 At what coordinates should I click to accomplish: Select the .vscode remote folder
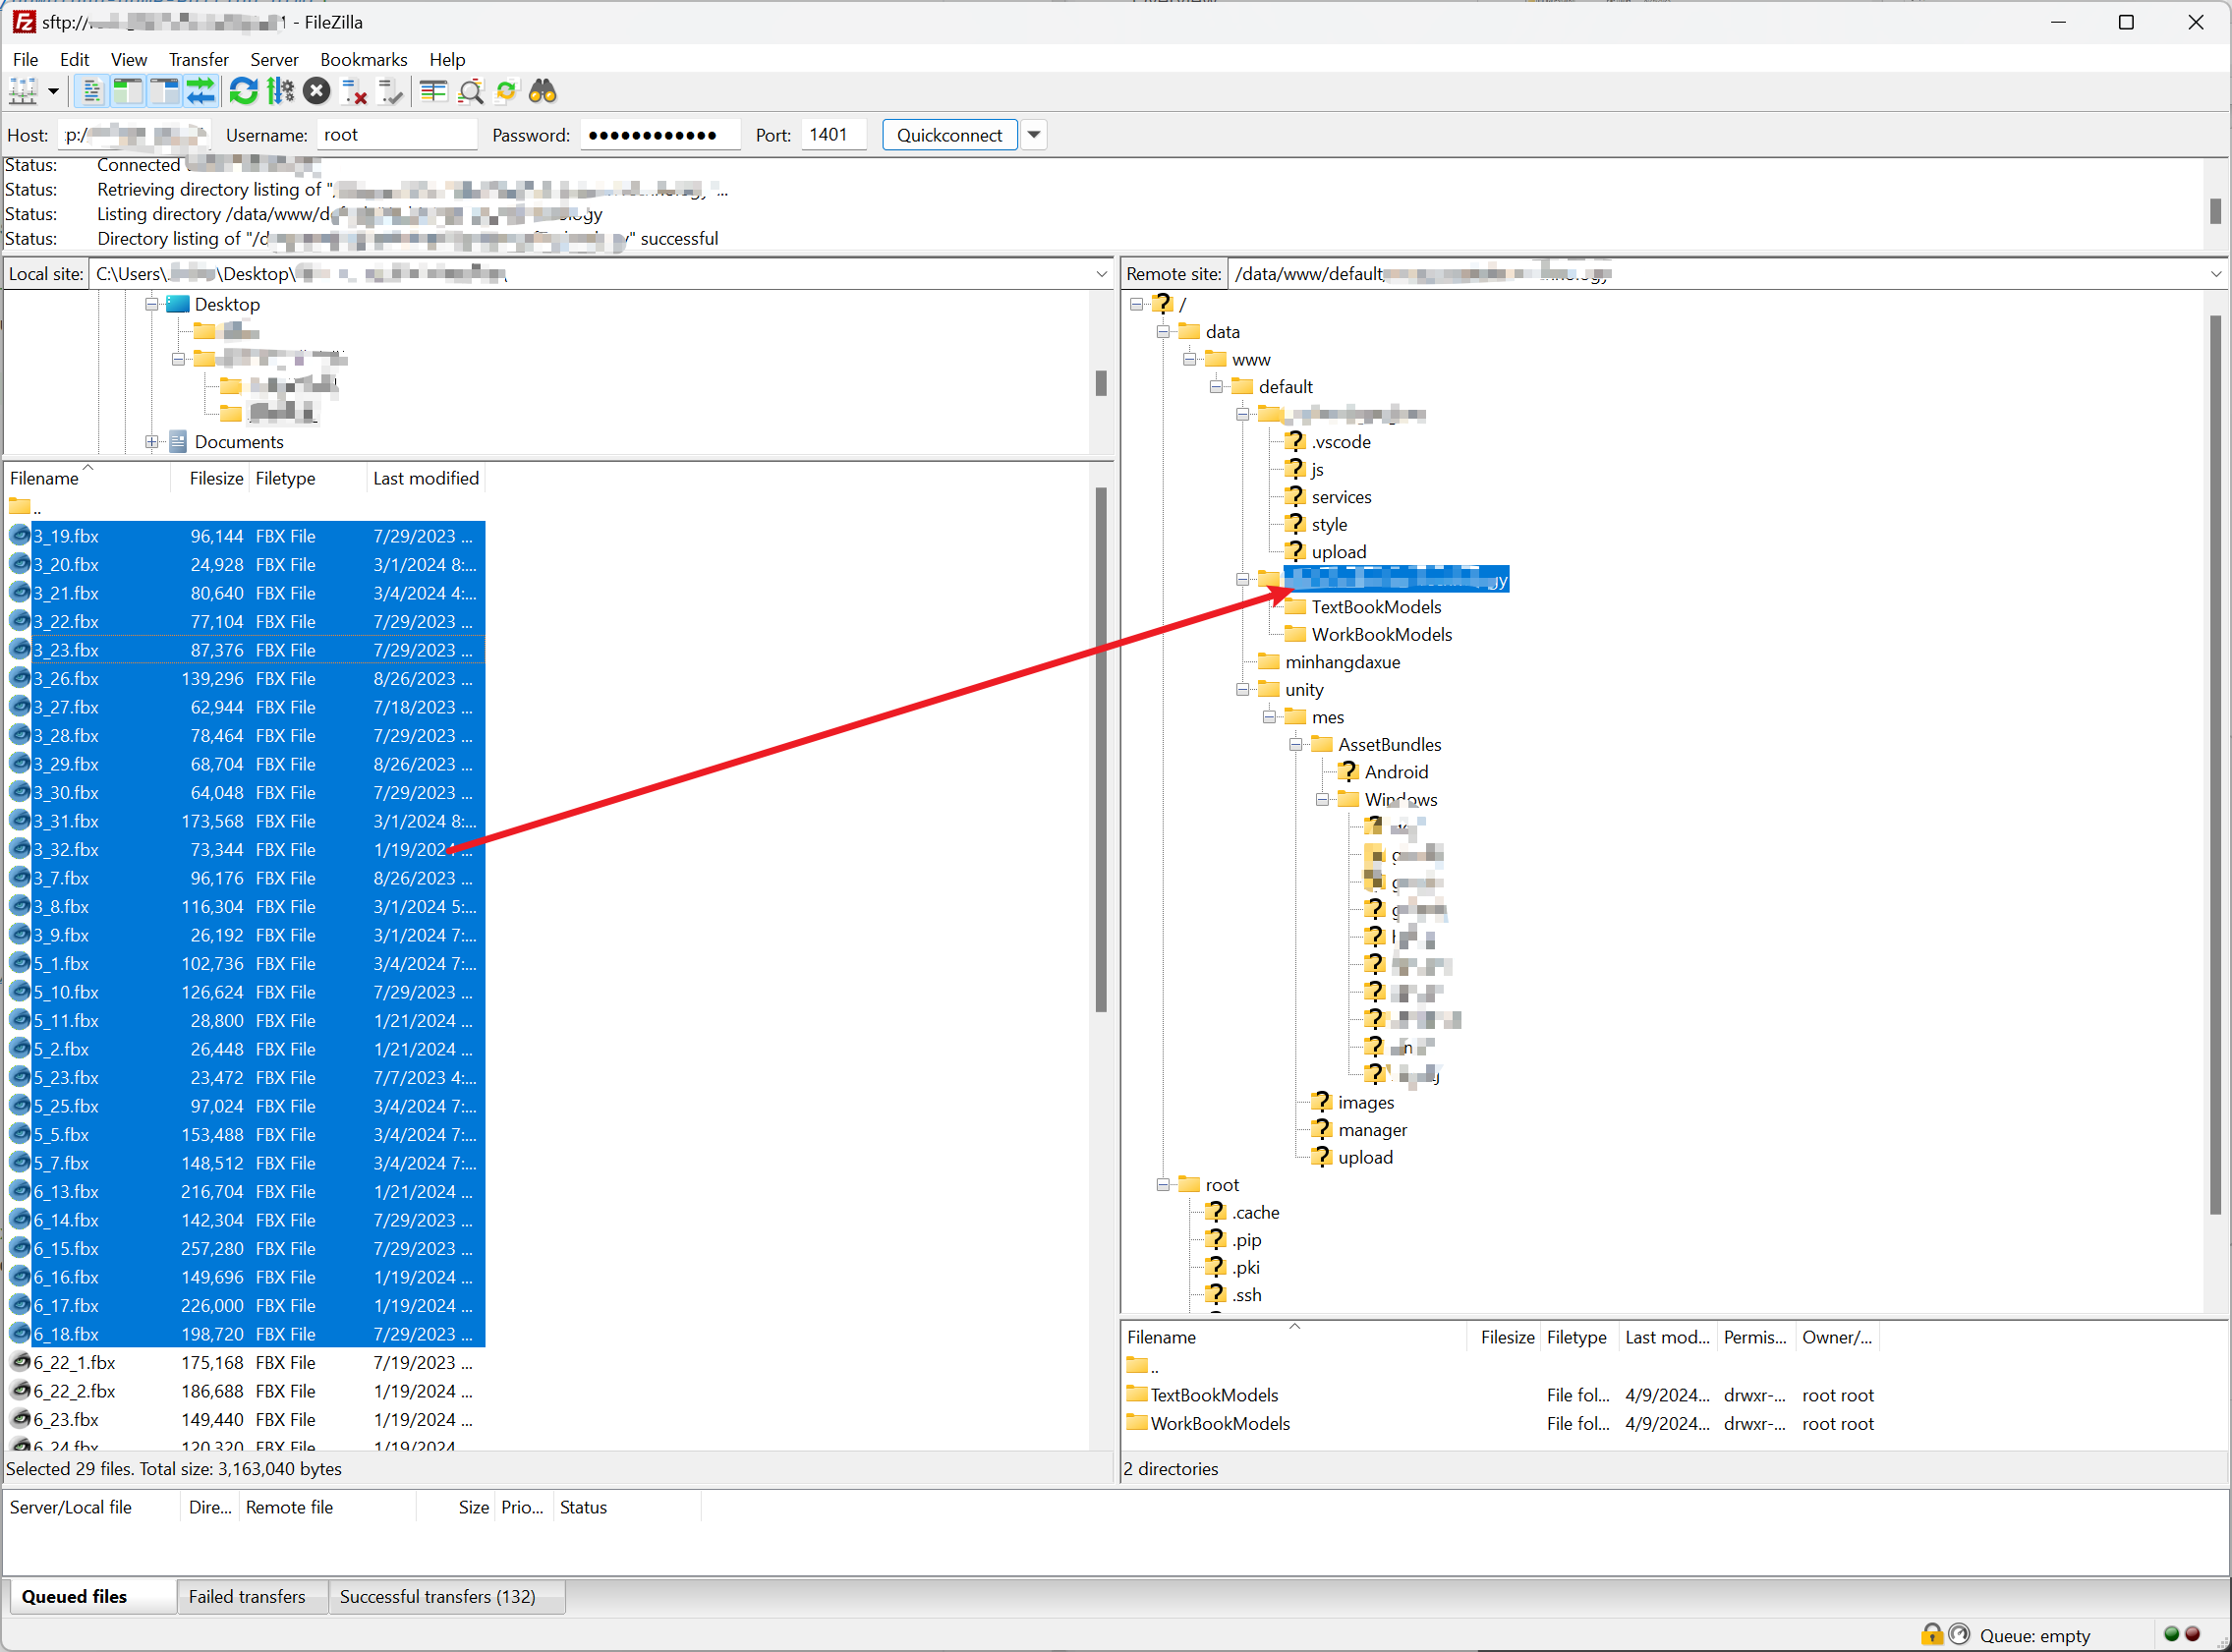(1340, 442)
